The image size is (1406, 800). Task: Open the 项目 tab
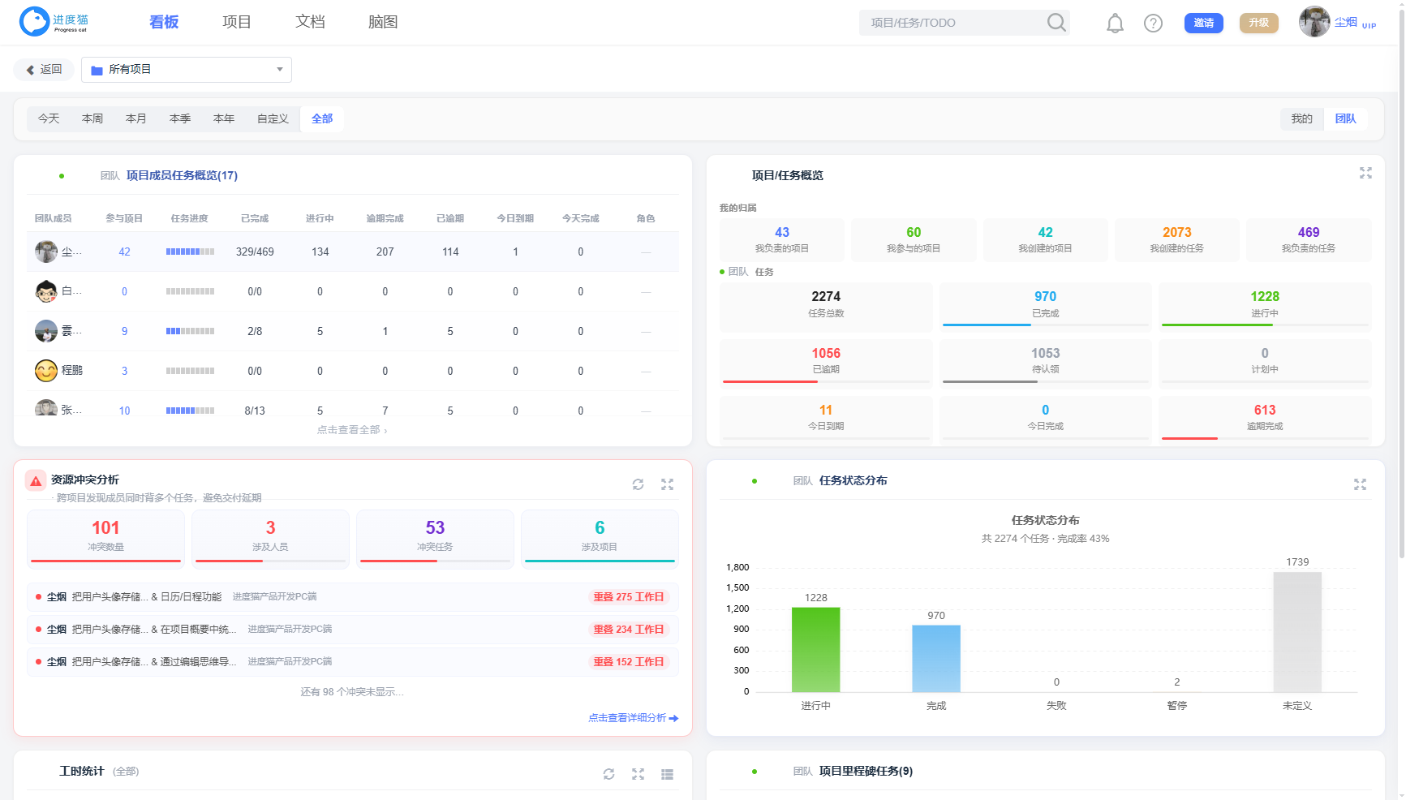click(237, 22)
